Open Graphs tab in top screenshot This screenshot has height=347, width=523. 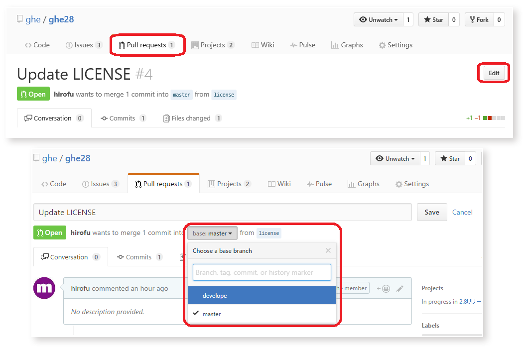(347, 45)
